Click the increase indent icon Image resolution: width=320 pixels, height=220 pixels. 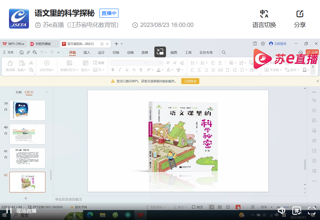pos(220,63)
